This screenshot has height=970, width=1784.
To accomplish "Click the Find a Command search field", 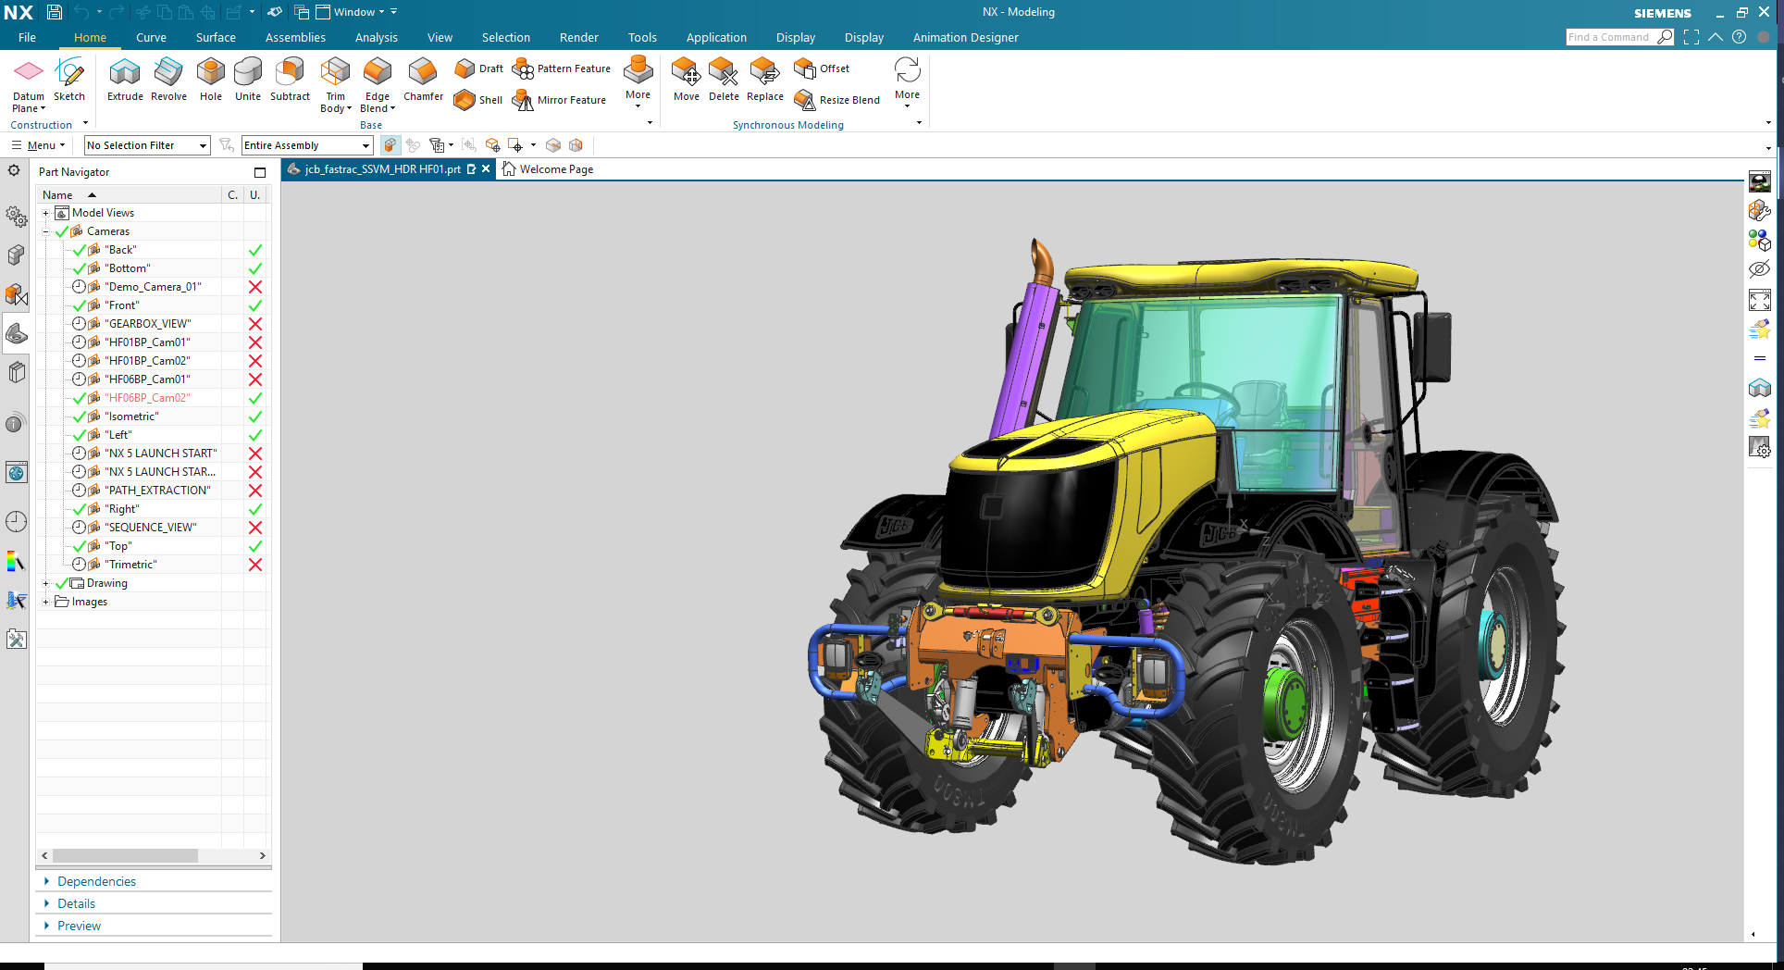I will point(1609,37).
